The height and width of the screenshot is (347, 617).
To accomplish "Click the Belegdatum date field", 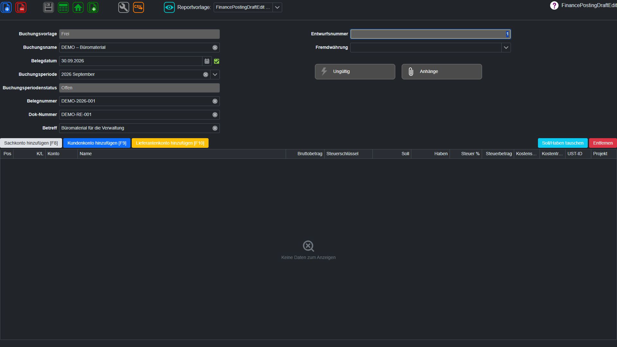I will coord(131,61).
